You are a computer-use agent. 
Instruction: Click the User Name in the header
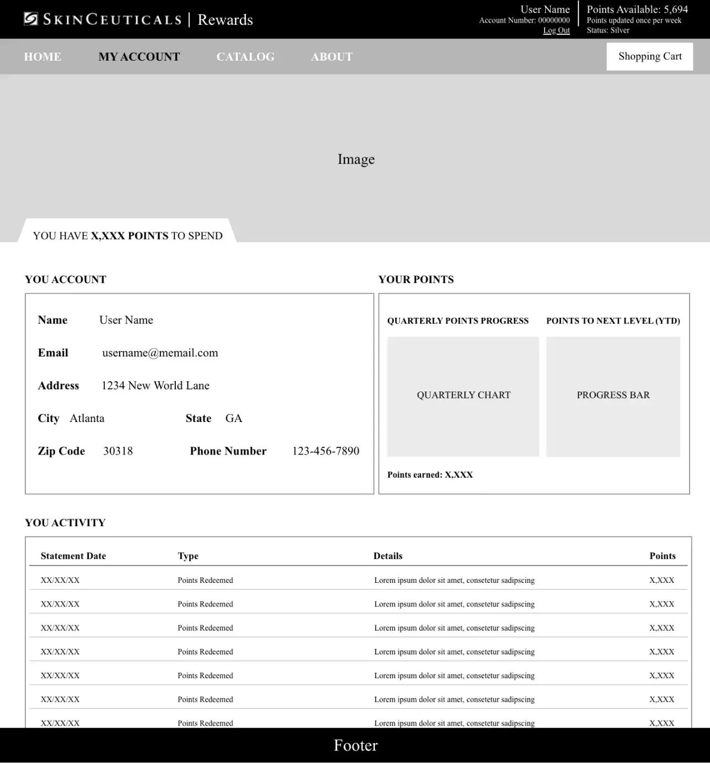tap(545, 9)
